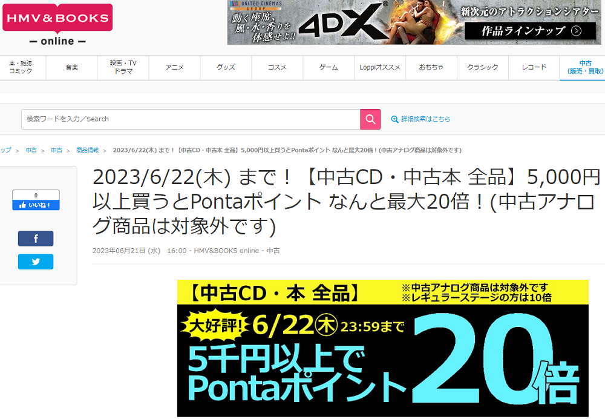Click the Pontaポイント 20倍 campaign banner
The image size is (605, 419).
383,348
